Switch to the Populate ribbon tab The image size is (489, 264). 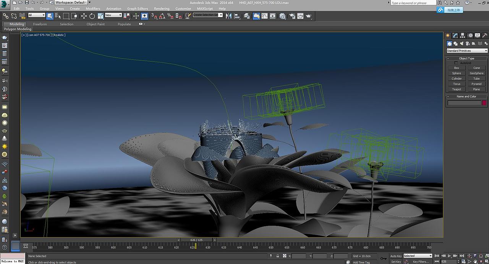pyautogui.click(x=124, y=24)
